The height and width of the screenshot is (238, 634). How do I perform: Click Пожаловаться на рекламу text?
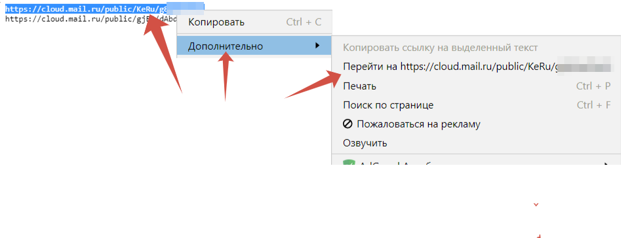point(418,124)
